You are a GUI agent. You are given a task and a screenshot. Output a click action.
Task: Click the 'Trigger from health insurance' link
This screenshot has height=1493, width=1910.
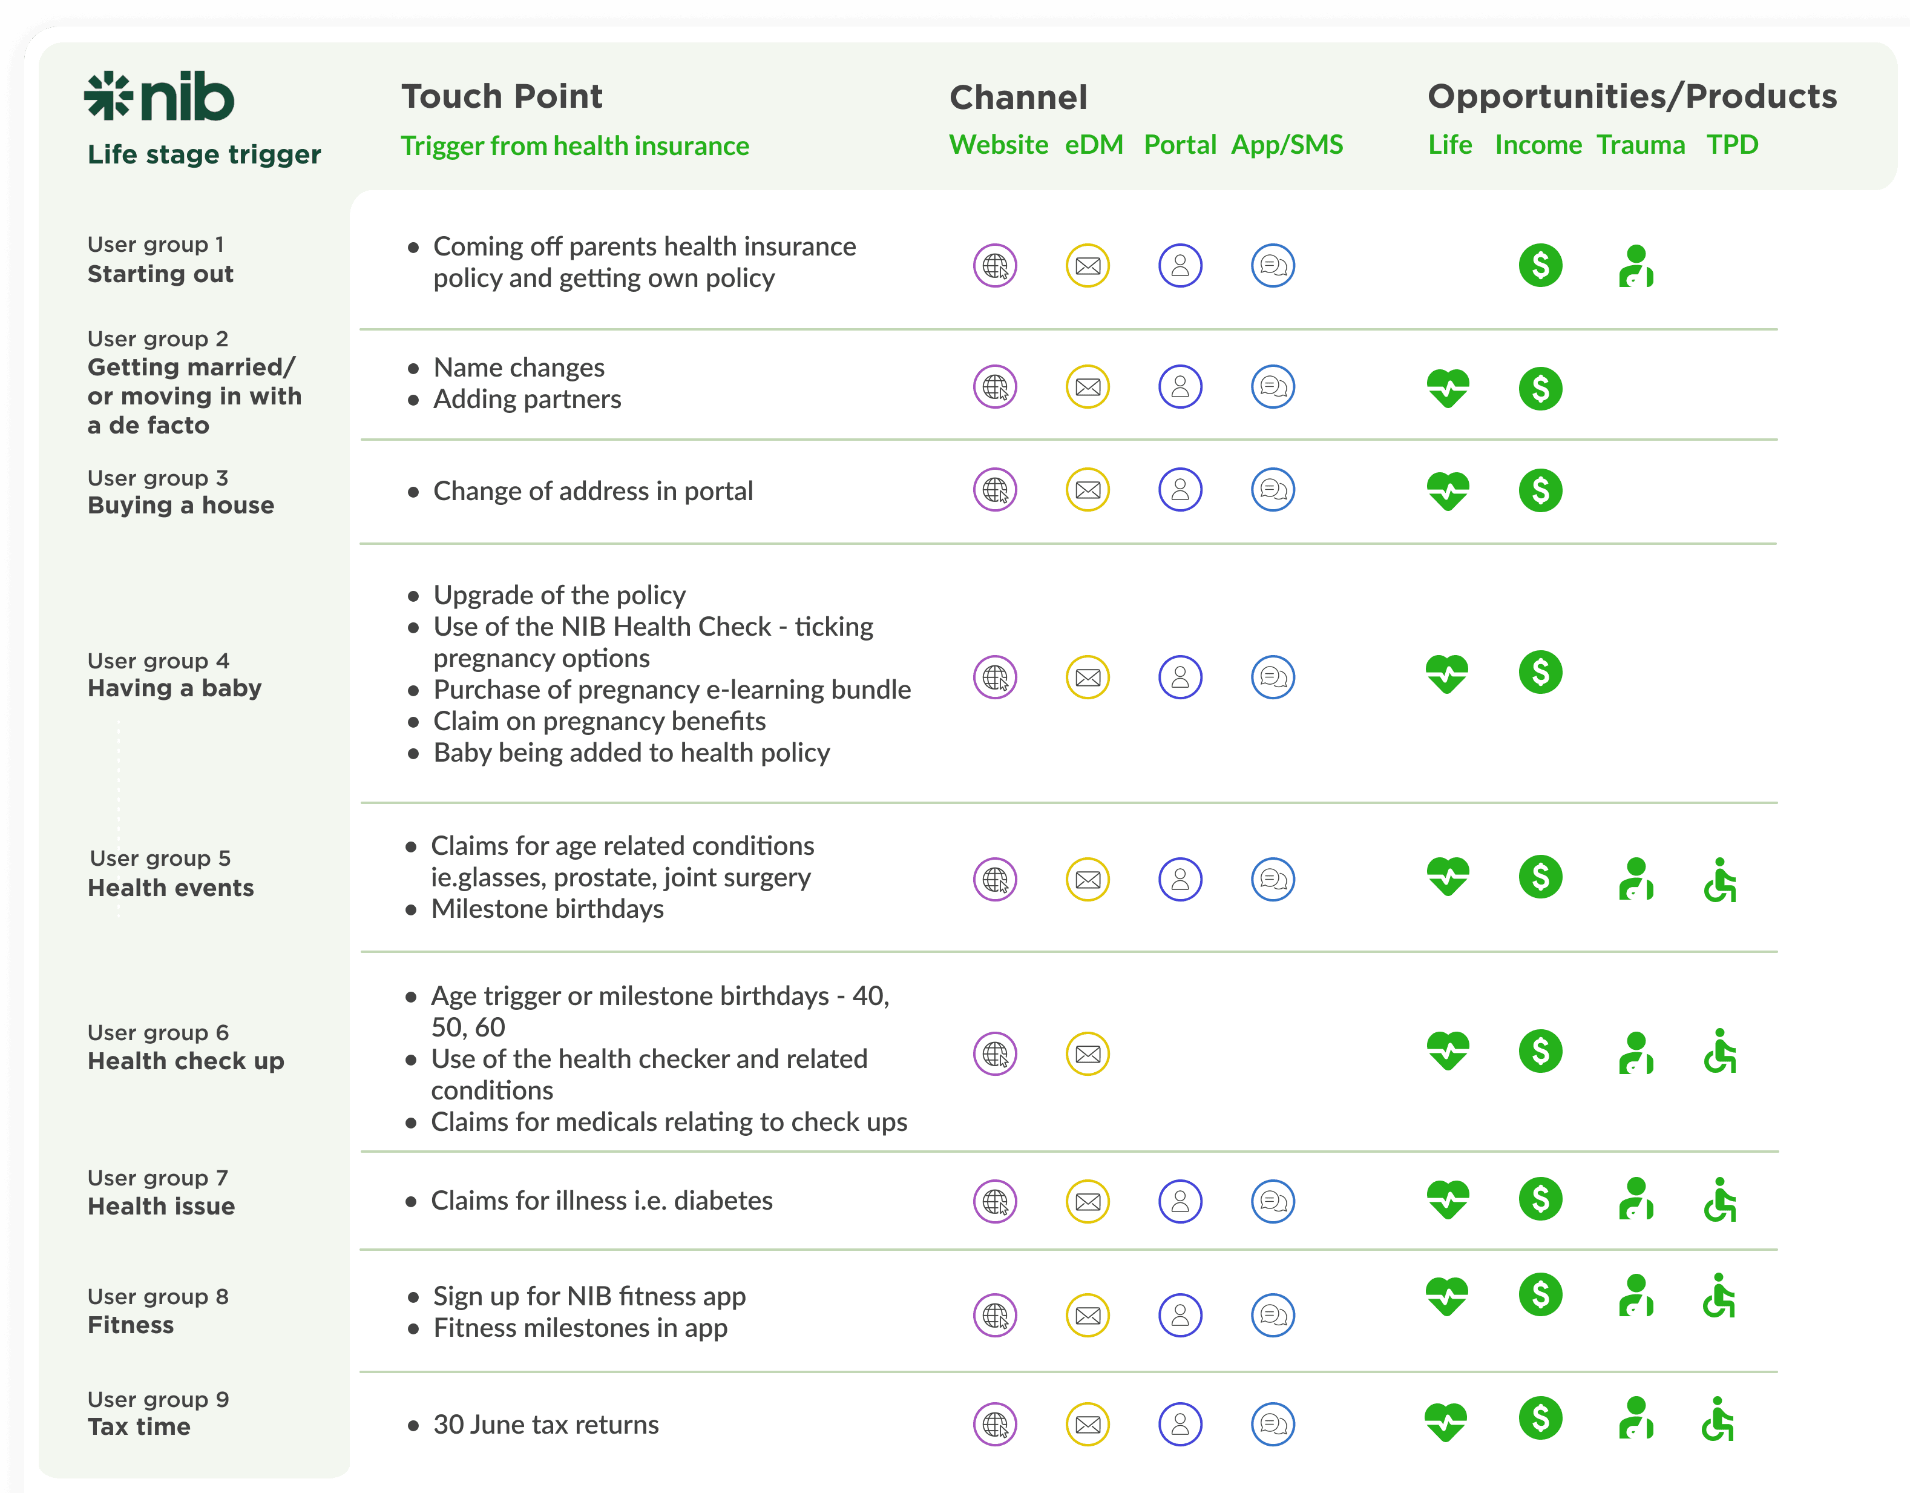(x=574, y=145)
